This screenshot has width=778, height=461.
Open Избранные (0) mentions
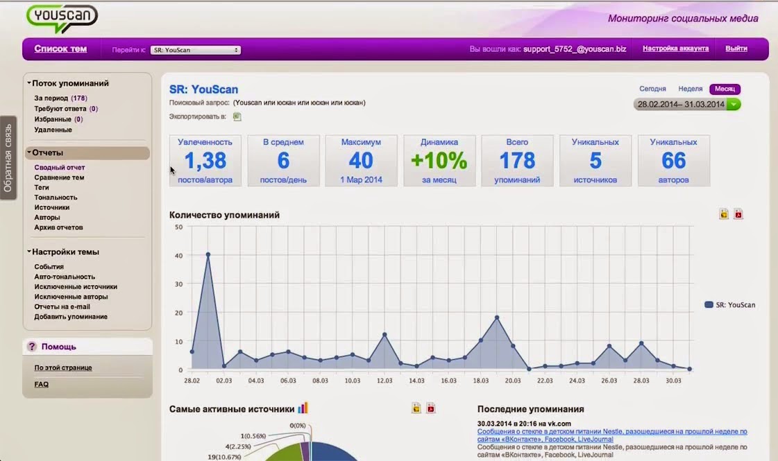(58, 119)
